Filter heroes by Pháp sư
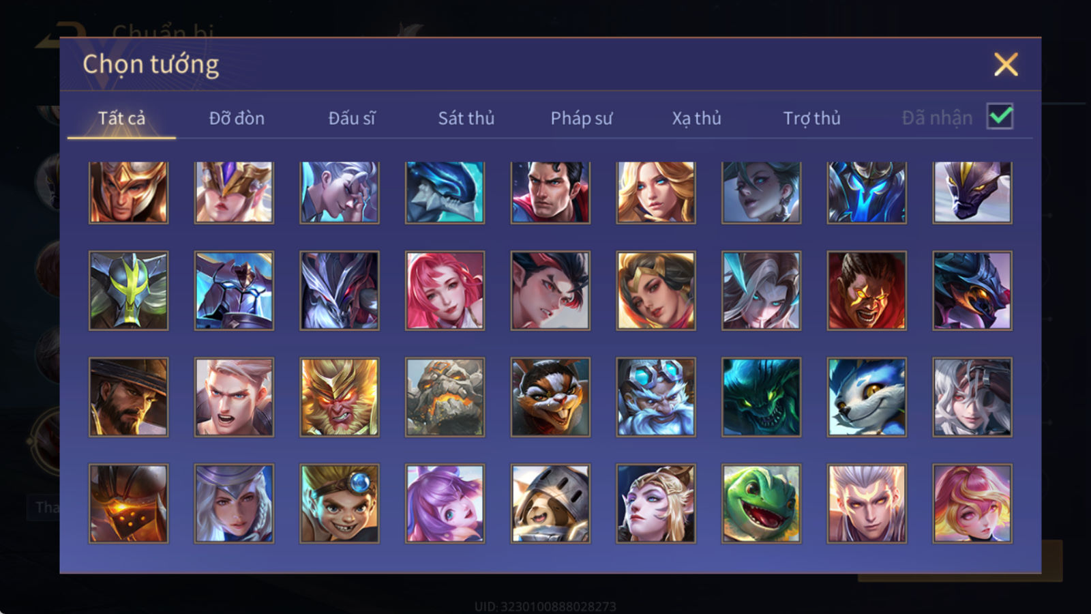This screenshot has width=1091, height=614. (581, 118)
